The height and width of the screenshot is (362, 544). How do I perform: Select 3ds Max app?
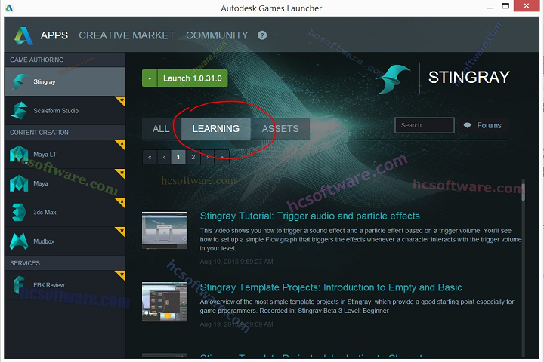[65, 212]
